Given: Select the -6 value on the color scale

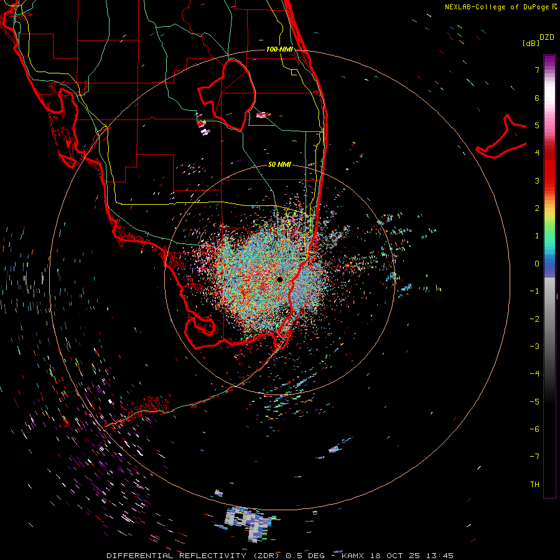Looking at the screenshot, I should pos(534,429).
